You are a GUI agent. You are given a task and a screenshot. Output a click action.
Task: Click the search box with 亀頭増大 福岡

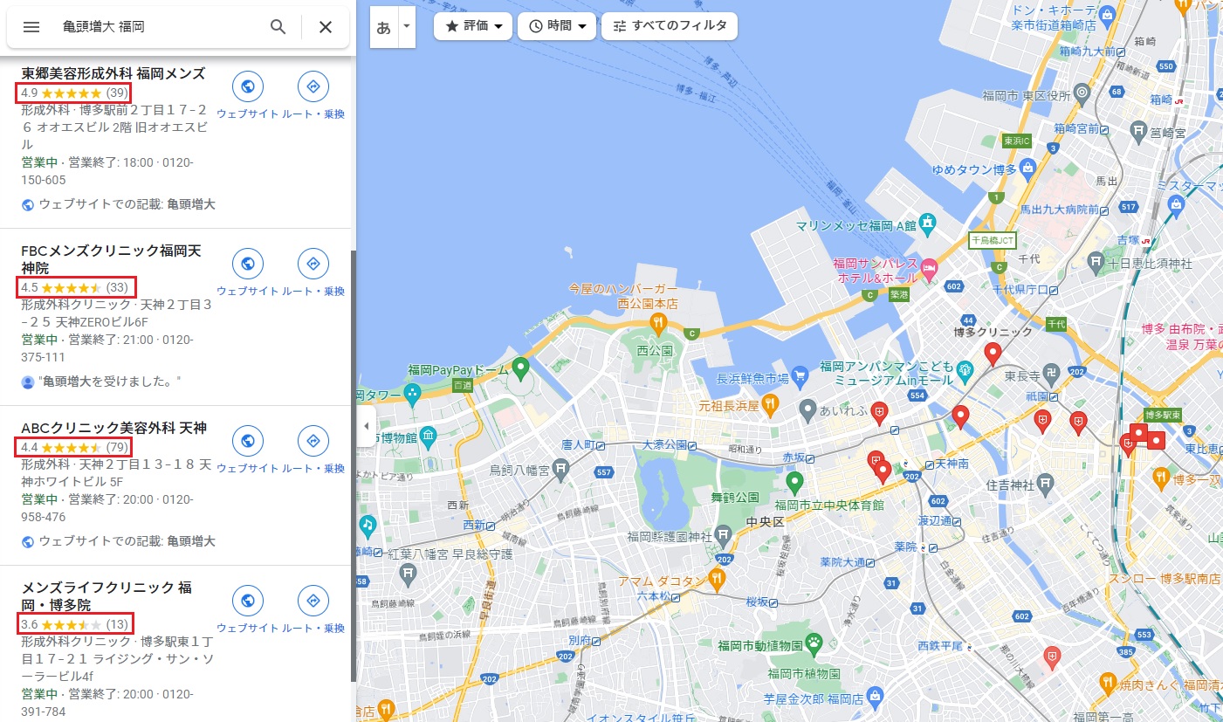[x=157, y=27]
